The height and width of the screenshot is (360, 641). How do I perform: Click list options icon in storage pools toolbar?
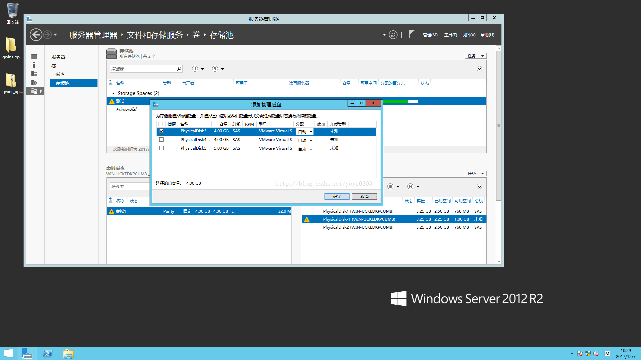point(195,69)
